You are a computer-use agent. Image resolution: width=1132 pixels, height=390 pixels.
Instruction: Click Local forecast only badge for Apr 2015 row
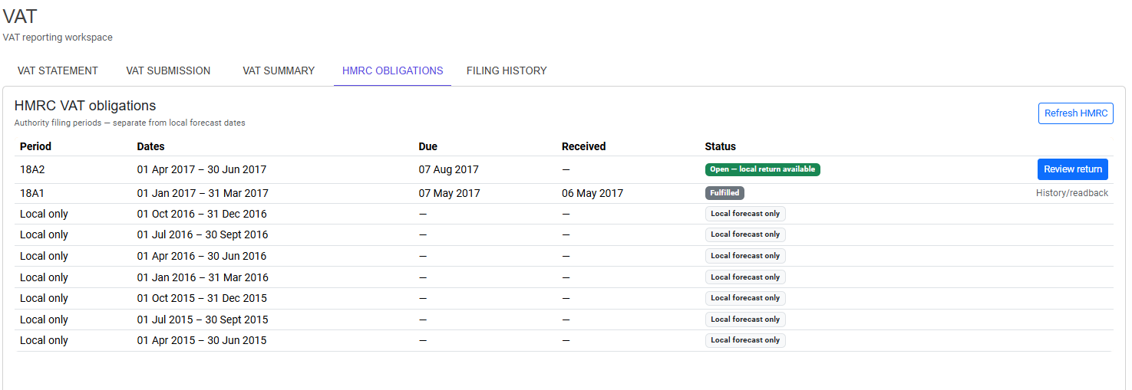[745, 340]
